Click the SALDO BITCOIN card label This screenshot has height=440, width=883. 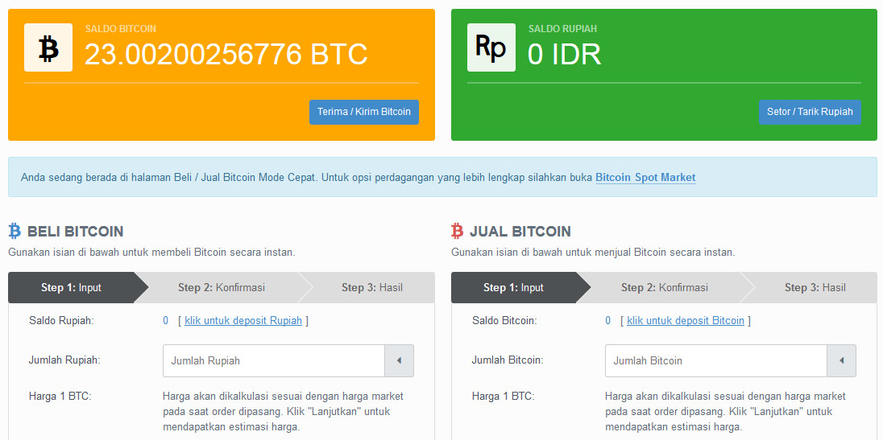(x=121, y=29)
